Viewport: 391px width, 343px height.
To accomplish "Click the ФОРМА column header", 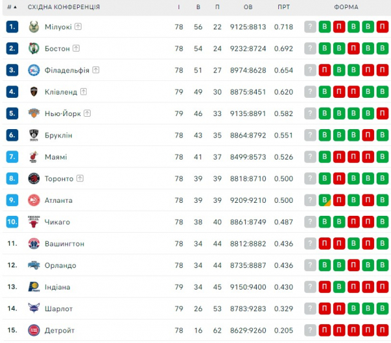I will (345, 7).
